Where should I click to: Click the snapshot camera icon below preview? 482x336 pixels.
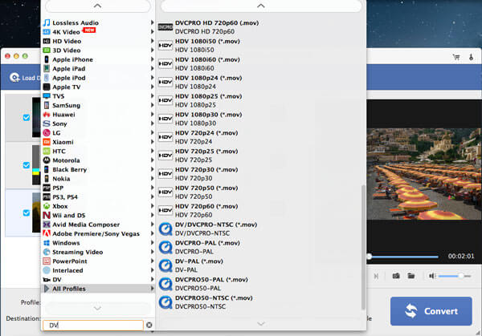pos(396,276)
